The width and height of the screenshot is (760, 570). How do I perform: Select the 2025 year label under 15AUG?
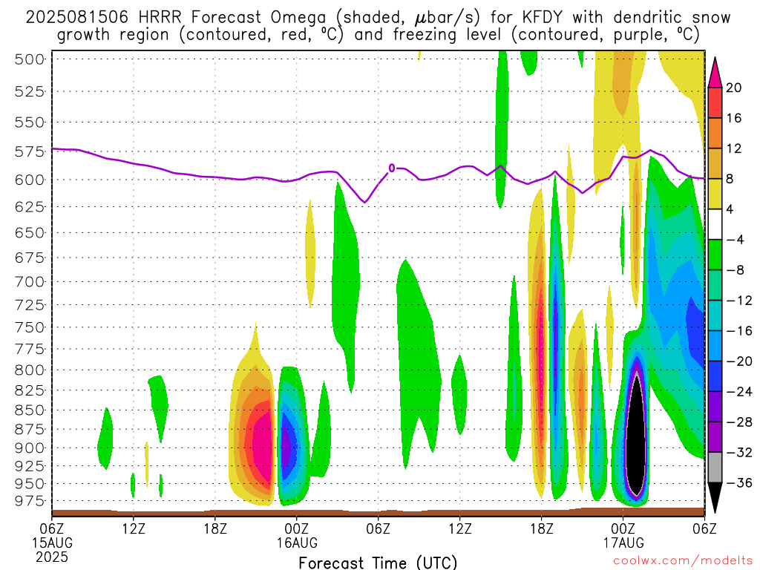pyautogui.click(x=52, y=557)
